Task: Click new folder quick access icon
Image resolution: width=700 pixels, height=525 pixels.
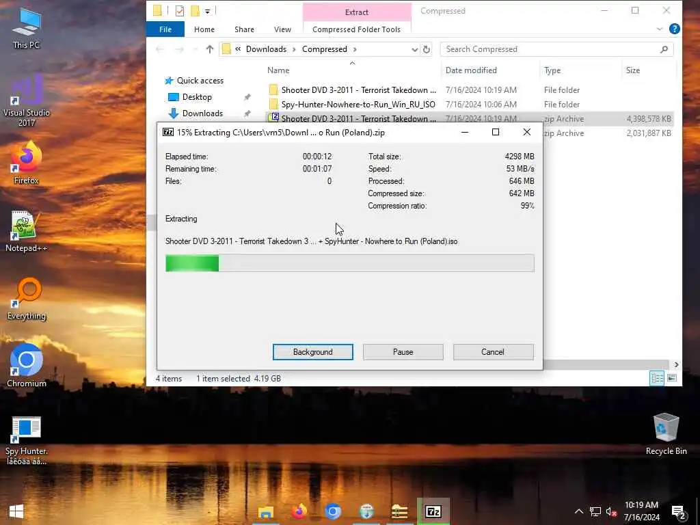Action: 195,11
